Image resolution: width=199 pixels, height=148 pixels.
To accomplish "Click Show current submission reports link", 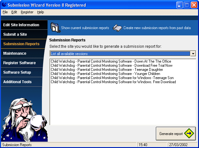I will click(x=85, y=28).
